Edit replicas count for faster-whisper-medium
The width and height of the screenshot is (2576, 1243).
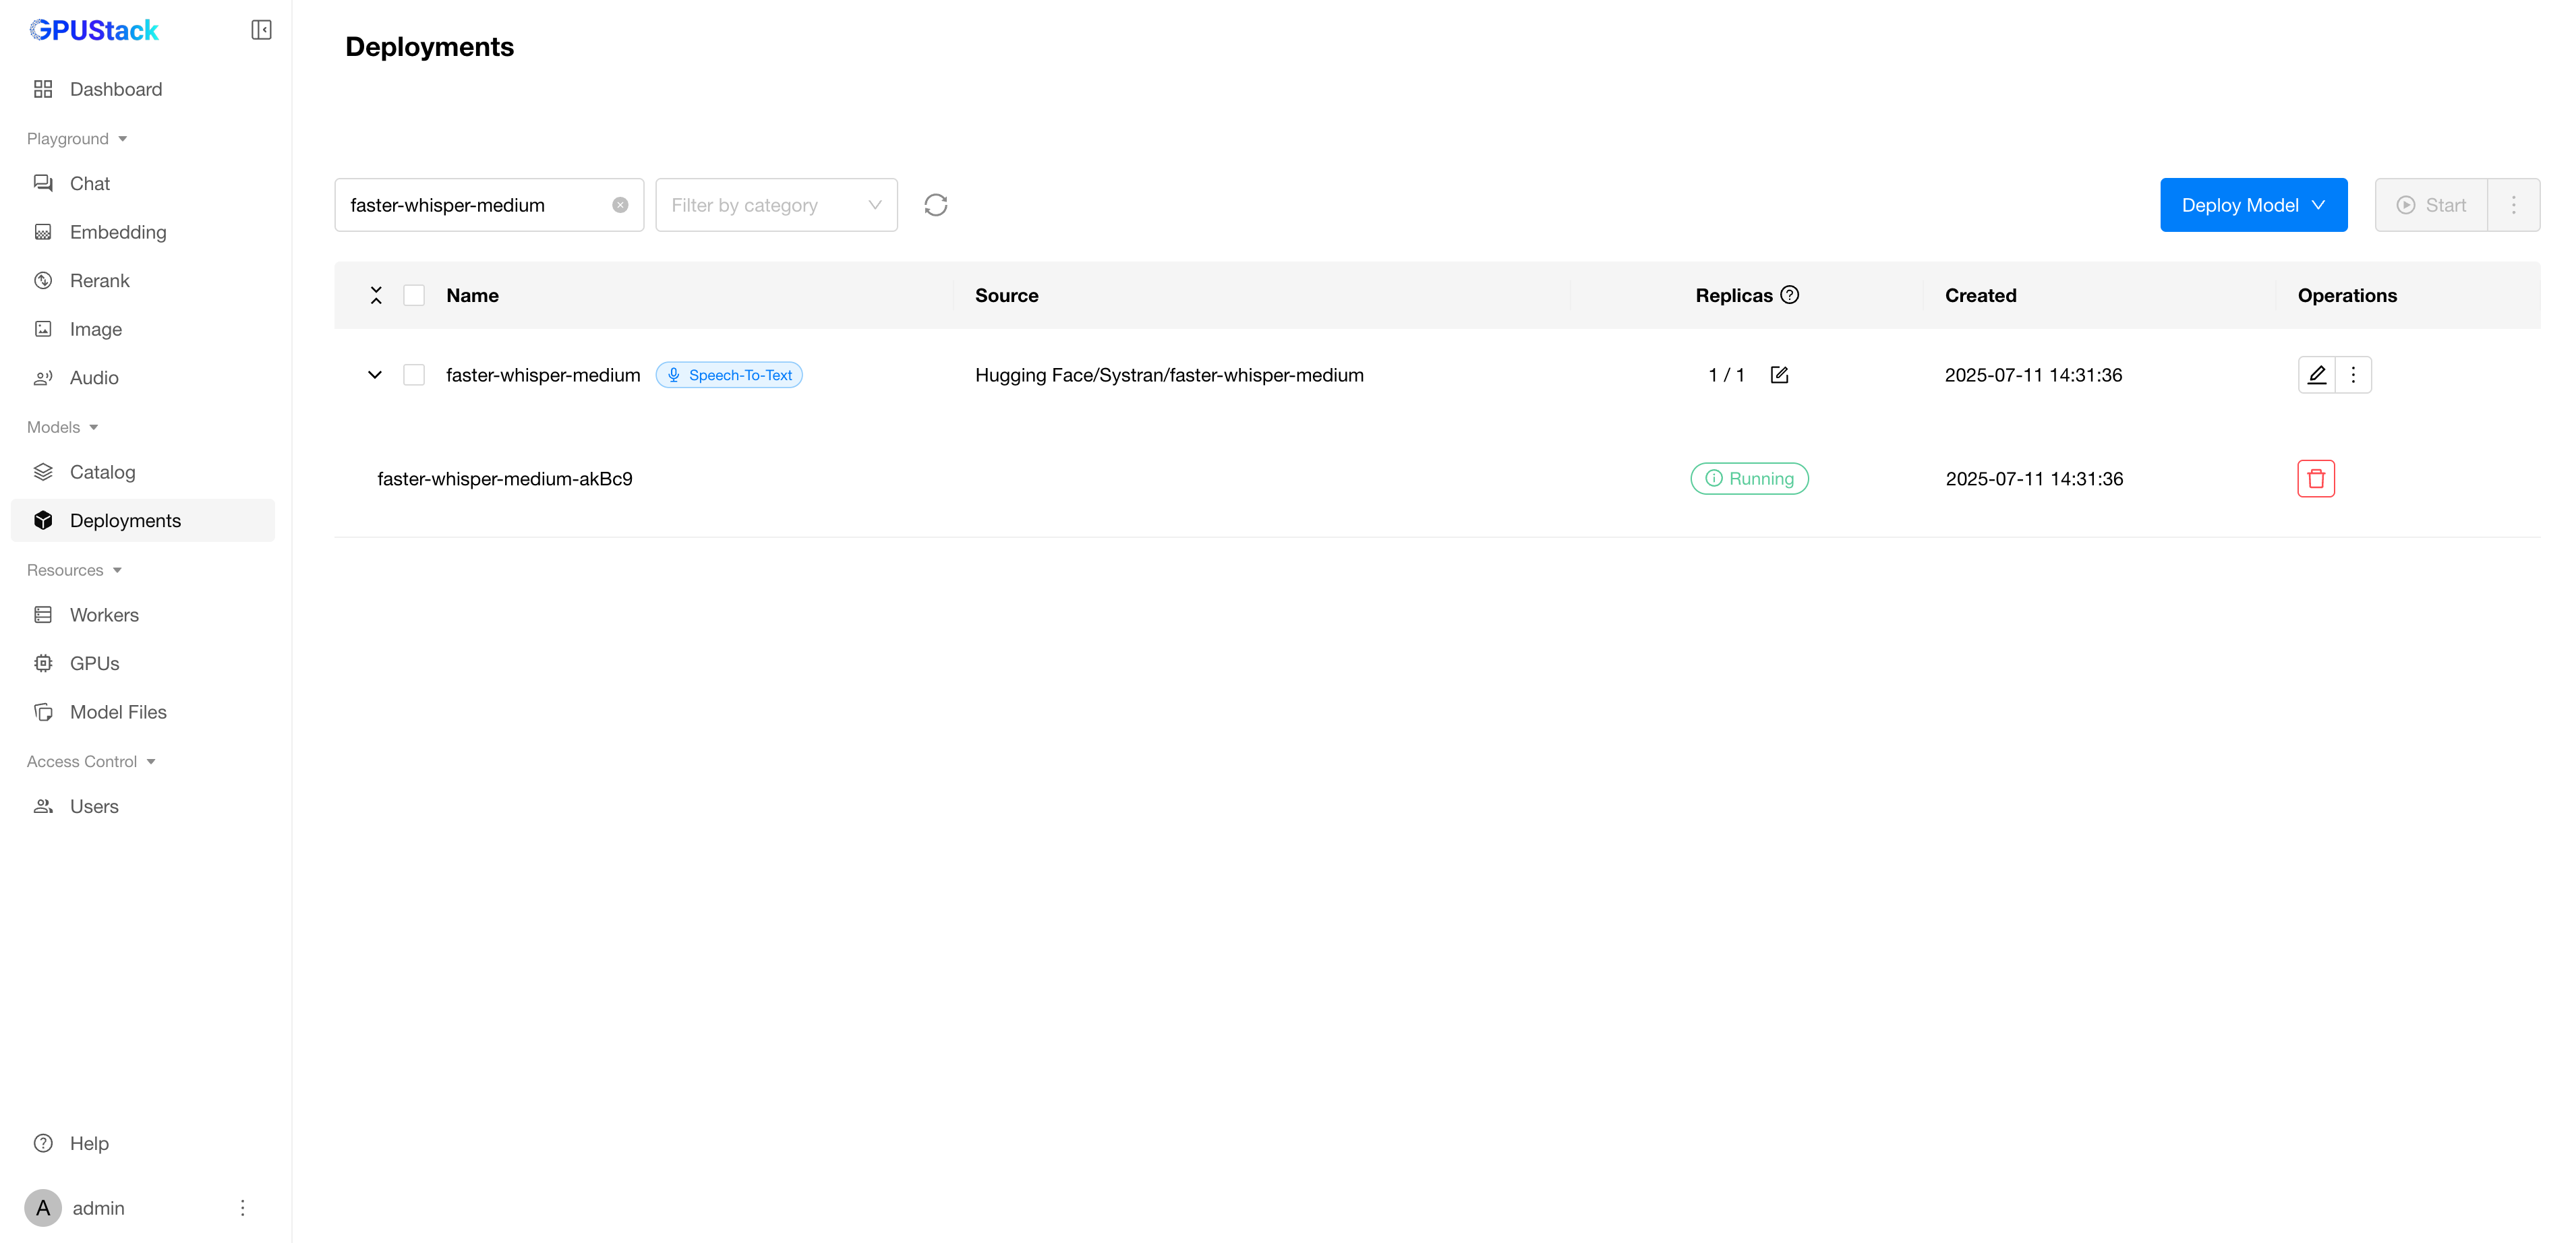[x=1779, y=375]
